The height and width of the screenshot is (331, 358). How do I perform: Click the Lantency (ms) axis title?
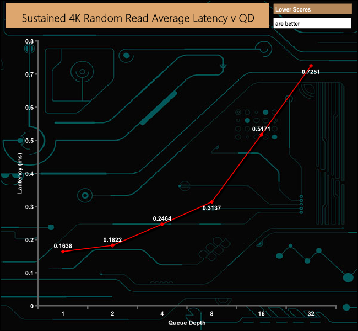click(x=20, y=174)
